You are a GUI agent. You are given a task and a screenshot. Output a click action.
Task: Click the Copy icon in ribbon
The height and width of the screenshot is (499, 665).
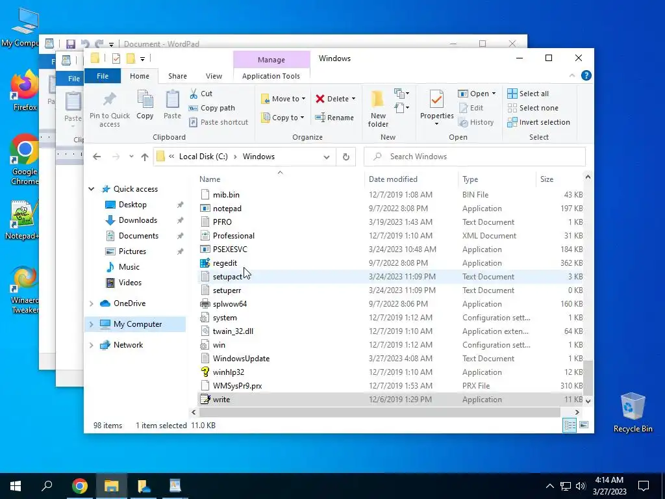[145, 100]
